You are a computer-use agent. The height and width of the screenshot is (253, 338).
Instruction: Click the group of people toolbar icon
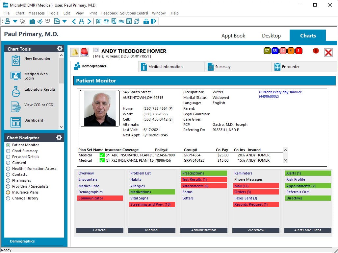[x=106, y=21]
